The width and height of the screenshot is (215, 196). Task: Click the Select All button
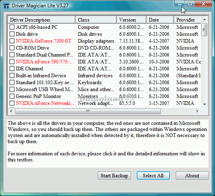[153, 176]
